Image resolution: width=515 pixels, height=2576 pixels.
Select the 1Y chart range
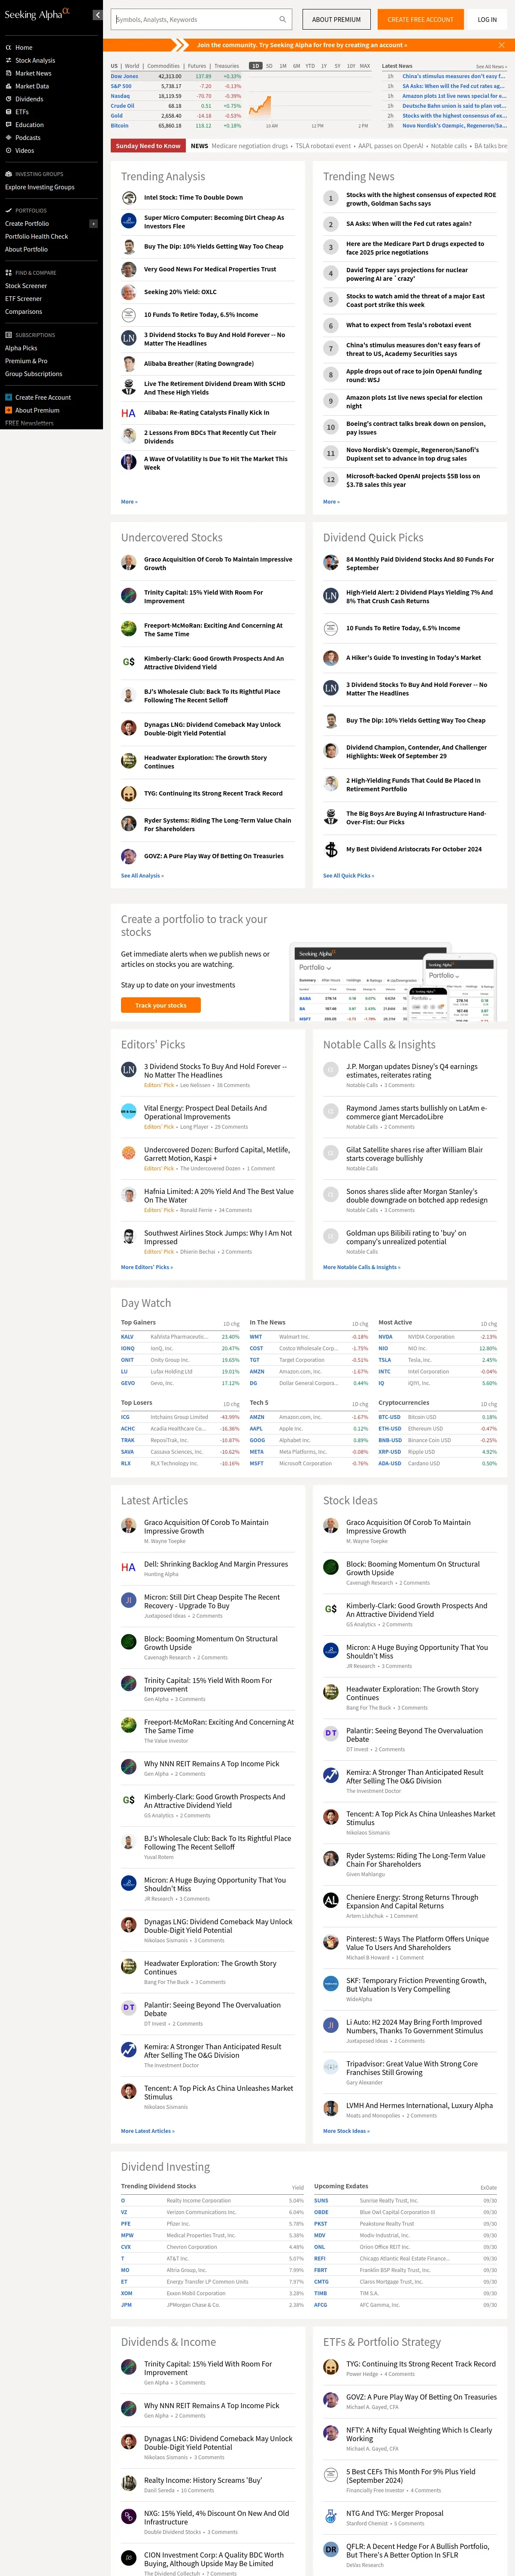point(324,66)
